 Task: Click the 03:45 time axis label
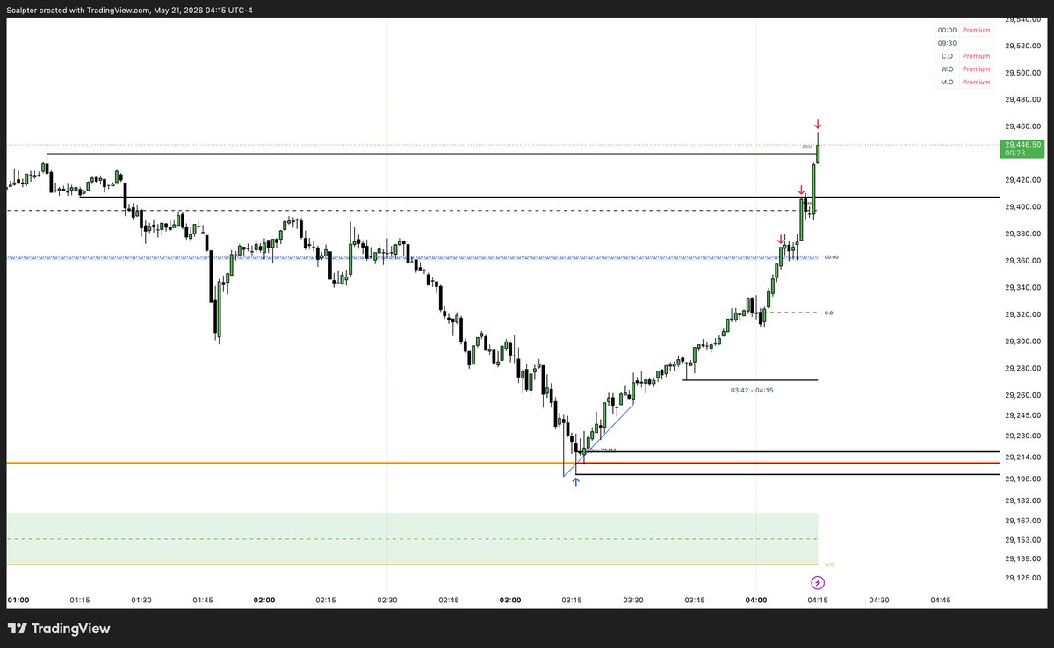[695, 601]
